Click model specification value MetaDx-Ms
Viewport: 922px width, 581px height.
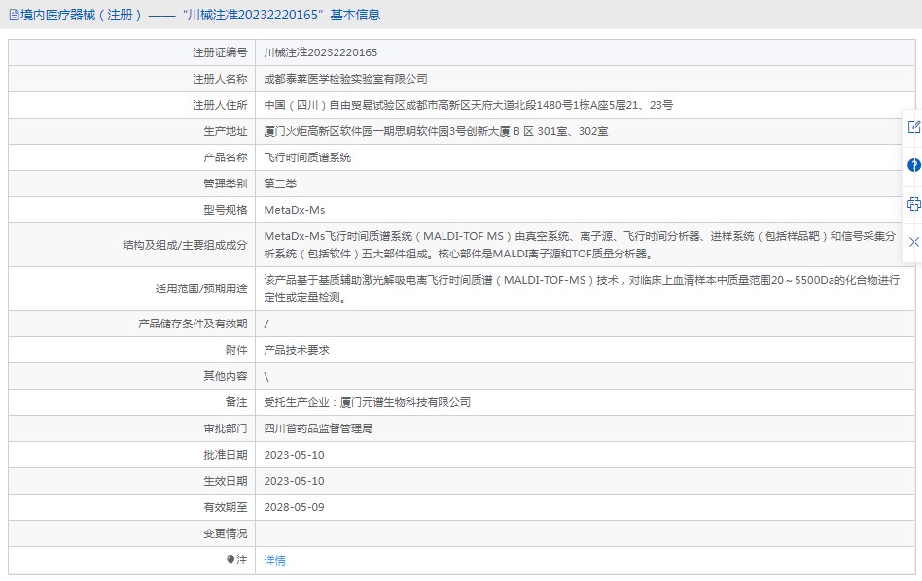[x=295, y=210]
